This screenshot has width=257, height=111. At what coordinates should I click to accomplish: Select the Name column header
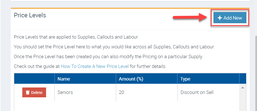pos(85,79)
